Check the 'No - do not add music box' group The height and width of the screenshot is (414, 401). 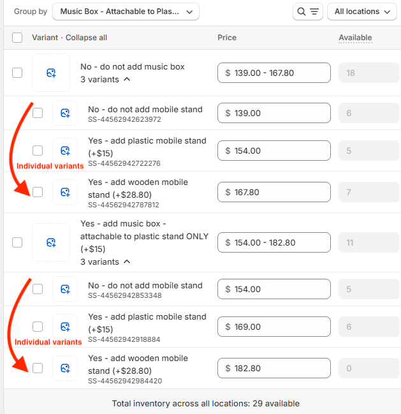click(17, 73)
